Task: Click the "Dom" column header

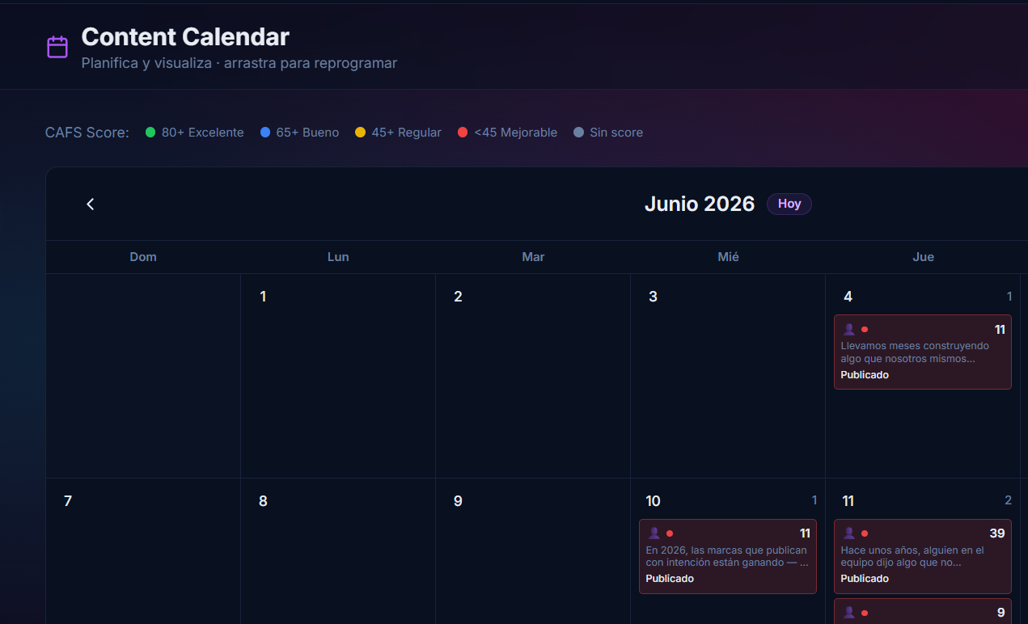Action: (x=143, y=257)
